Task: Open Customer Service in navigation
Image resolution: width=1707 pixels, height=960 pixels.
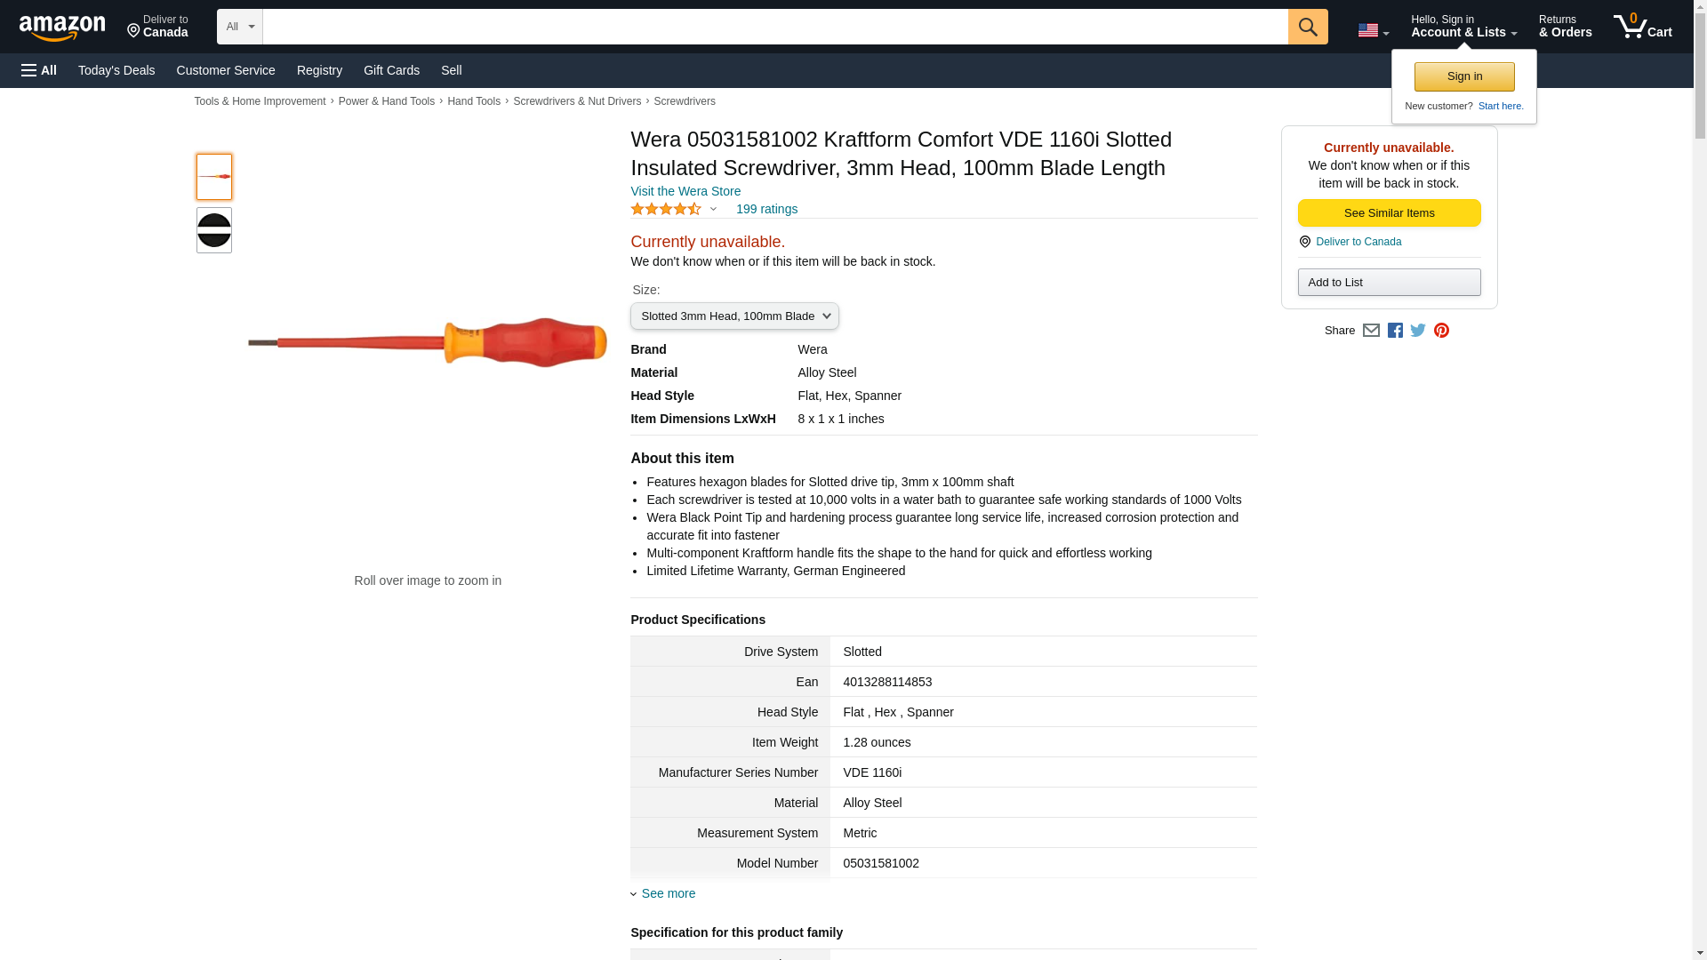Action: (x=226, y=70)
